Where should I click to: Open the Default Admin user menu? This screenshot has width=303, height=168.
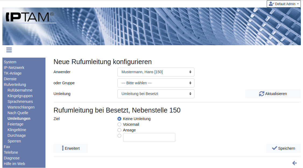pos(283,4)
